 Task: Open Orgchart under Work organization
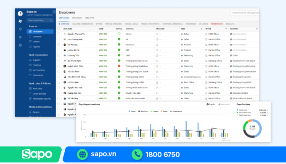34,60
